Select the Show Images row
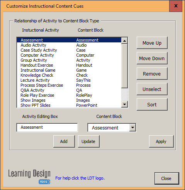The image size is (185, 190). tap(69, 100)
